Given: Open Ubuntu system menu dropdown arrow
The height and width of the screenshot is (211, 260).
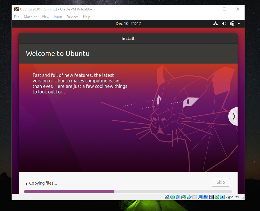Looking at the screenshot, I should point(239,24).
